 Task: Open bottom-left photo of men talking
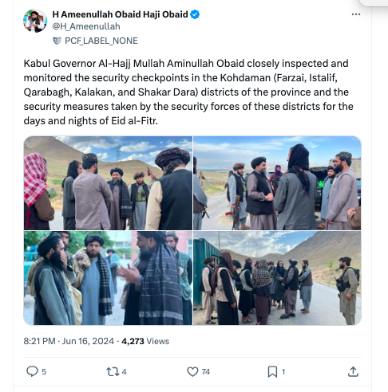click(x=108, y=278)
